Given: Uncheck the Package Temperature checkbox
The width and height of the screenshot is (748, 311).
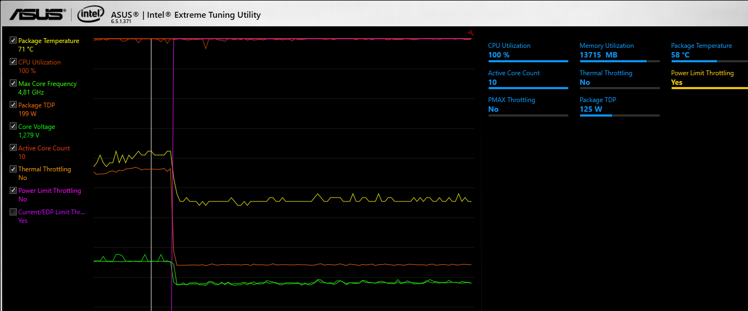Looking at the screenshot, I should (13, 40).
